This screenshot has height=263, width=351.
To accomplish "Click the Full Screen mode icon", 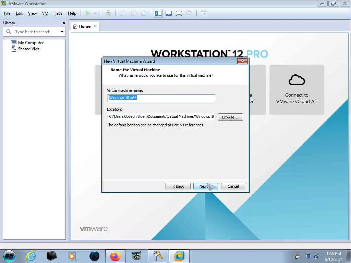I will [179, 13].
